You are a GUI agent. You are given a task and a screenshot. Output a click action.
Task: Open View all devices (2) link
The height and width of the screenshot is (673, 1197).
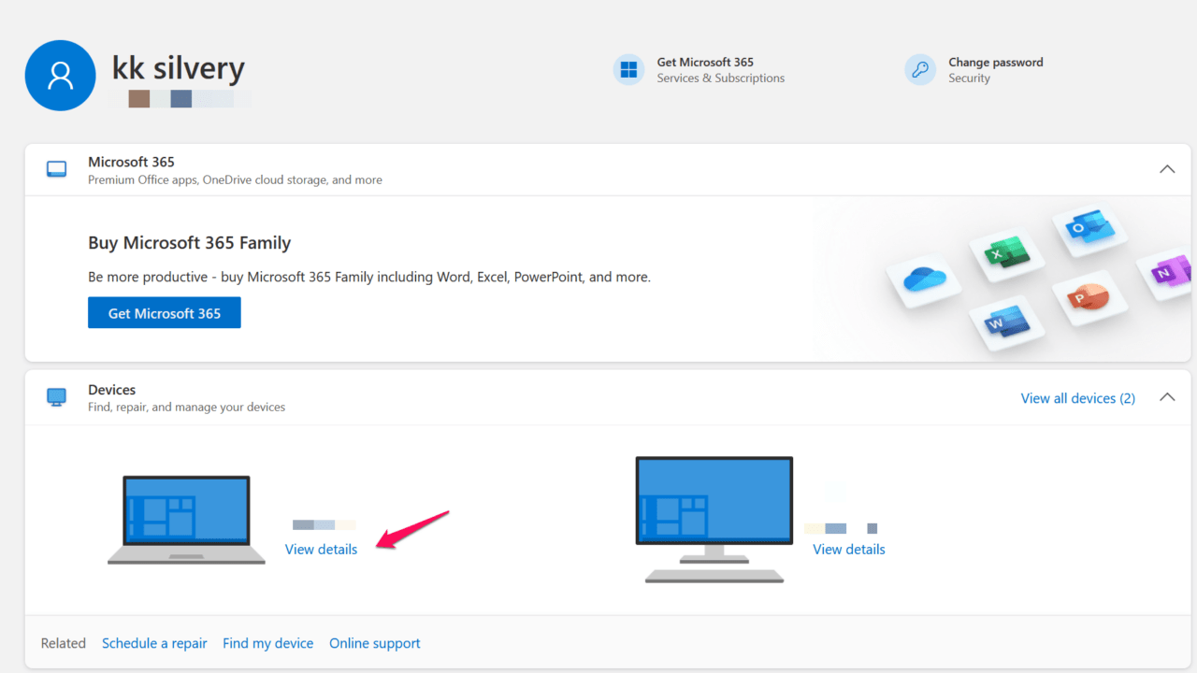click(x=1078, y=398)
